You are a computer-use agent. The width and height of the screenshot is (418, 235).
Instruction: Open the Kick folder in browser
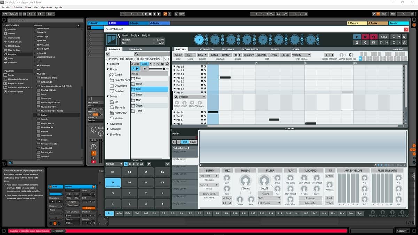click(149, 89)
